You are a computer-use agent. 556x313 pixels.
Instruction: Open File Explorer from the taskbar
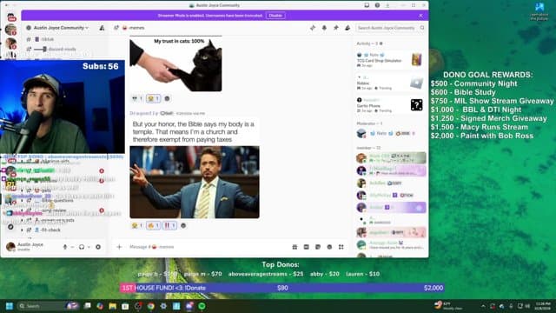pyautogui.click(x=112, y=306)
